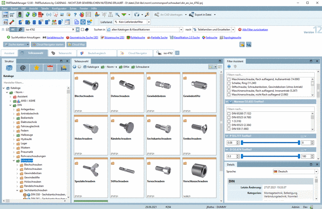Click the P range slider track
Screen dimensions: 322x209
[270, 142]
